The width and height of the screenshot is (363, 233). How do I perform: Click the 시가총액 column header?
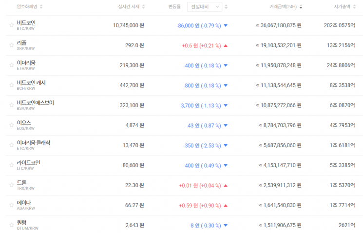point(342,7)
